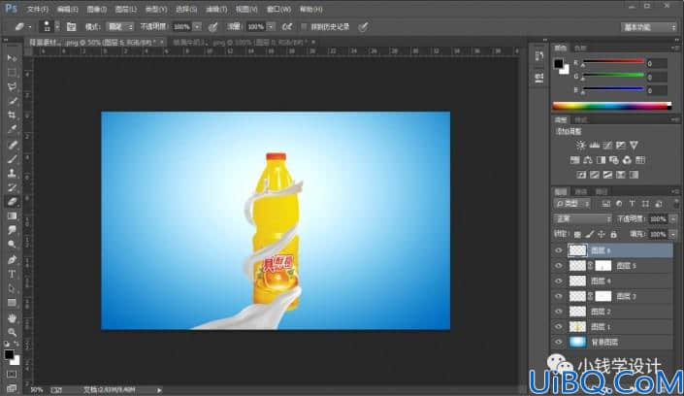Change the screen mode icon
The image size is (684, 396).
coord(12,387)
